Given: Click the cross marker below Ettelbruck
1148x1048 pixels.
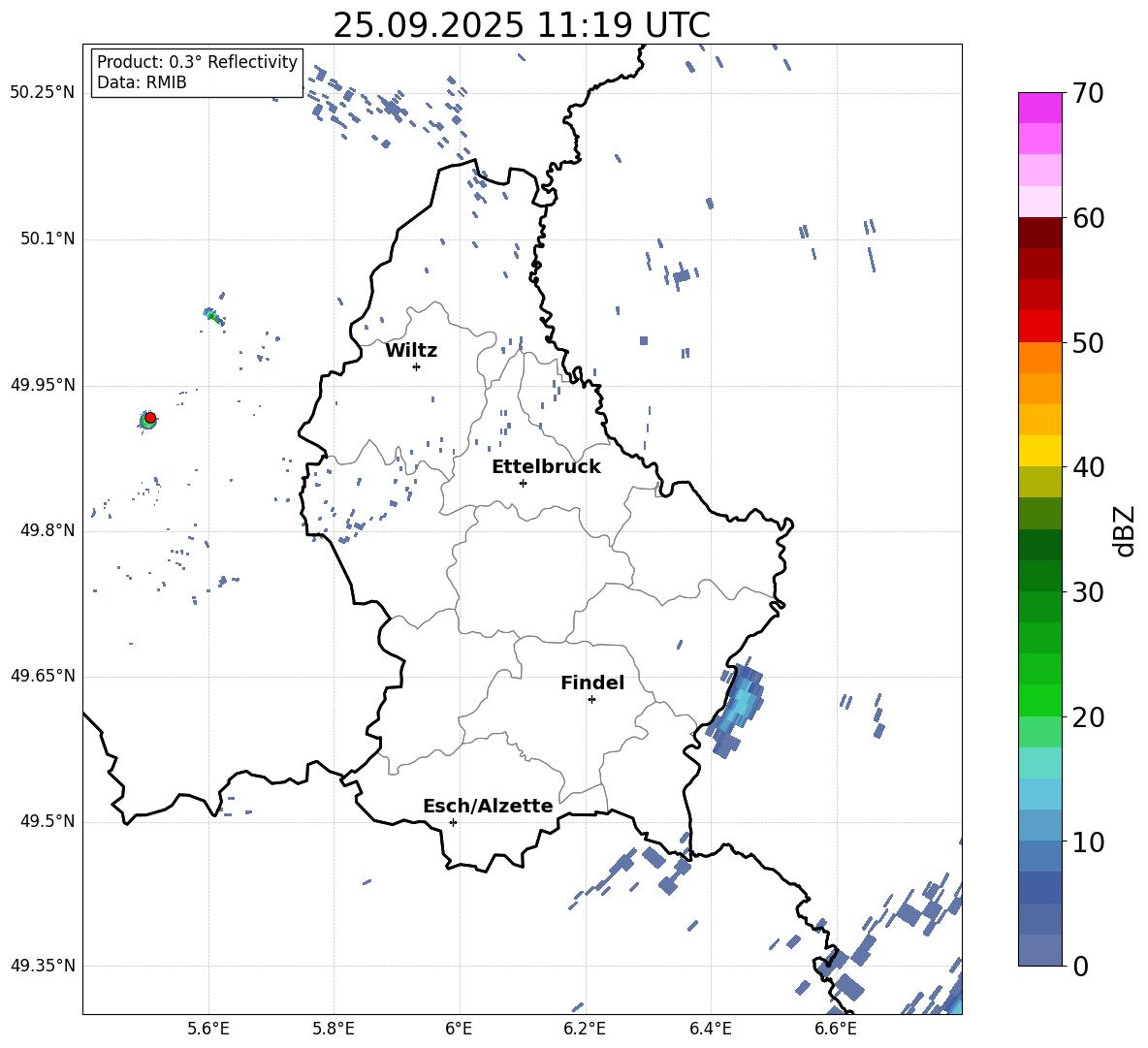Looking at the screenshot, I should tap(523, 483).
